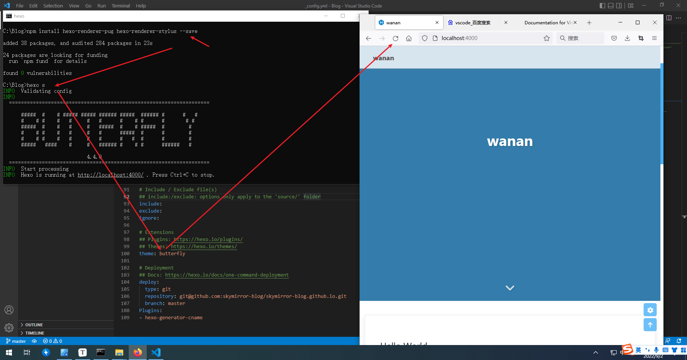Viewport: 687px width, 360px height.
Task: Open the blog settings gear button
Action: point(650,310)
